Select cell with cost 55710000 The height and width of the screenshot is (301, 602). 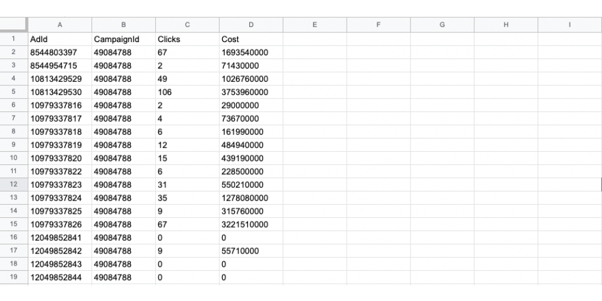251,250
